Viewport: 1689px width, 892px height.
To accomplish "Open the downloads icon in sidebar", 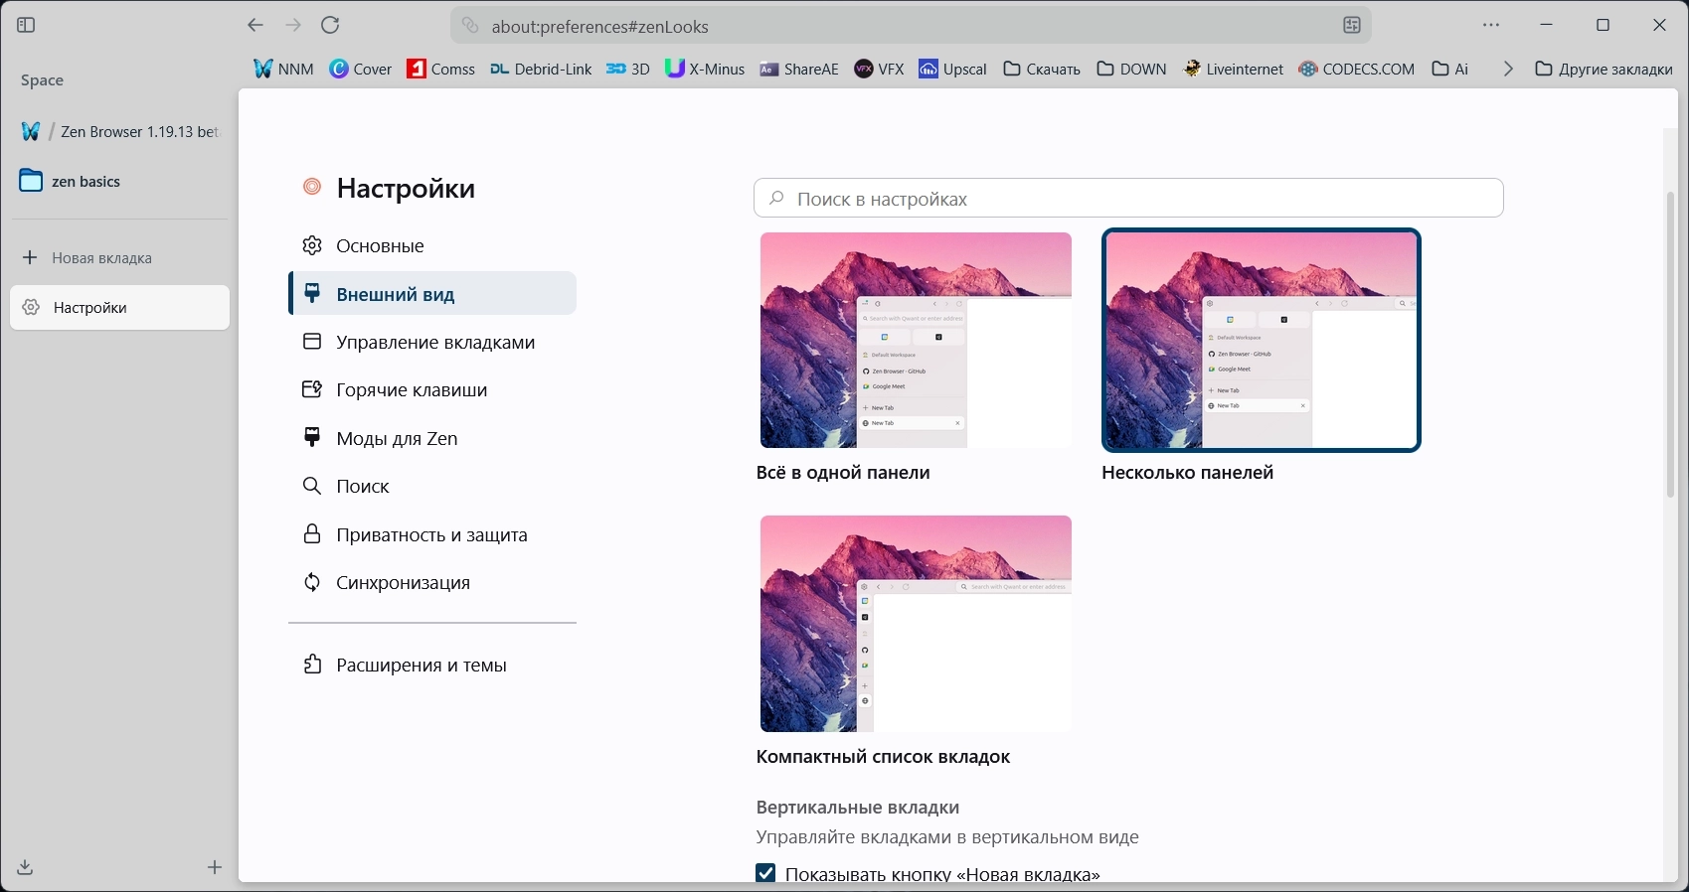I will pyautogui.click(x=26, y=868).
